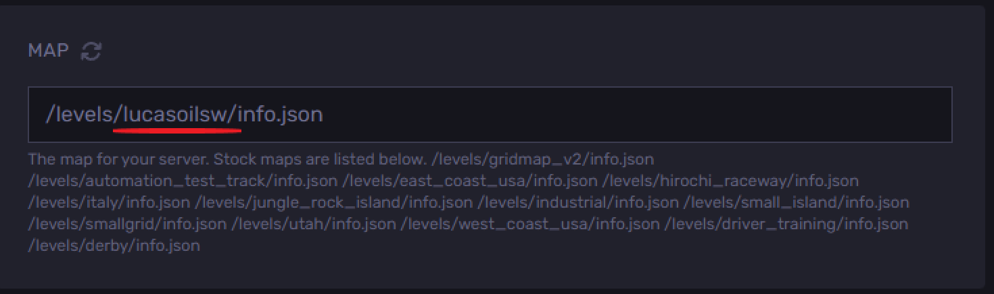Click the industrial map path
The image size is (994, 294).
pyautogui.click(x=579, y=203)
